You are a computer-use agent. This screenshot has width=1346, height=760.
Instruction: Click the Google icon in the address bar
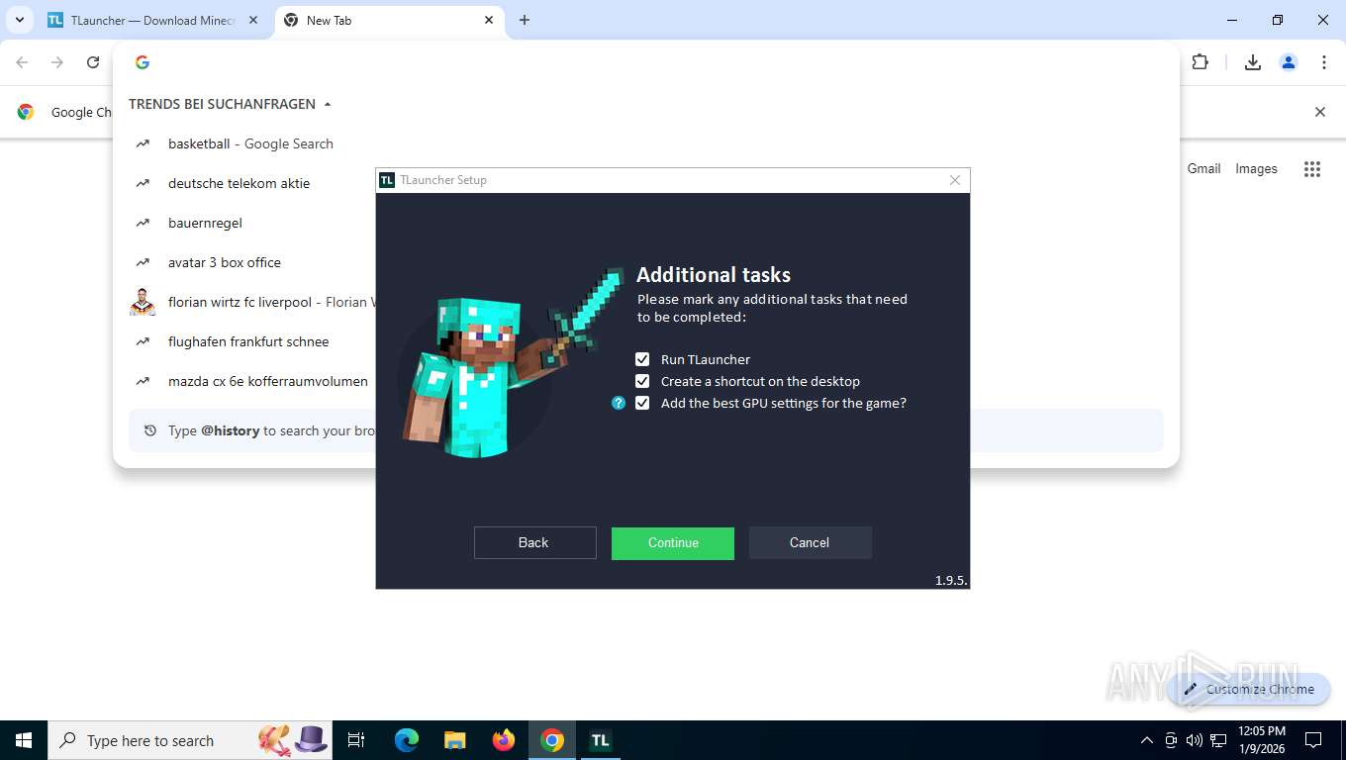(x=143, y=62)
